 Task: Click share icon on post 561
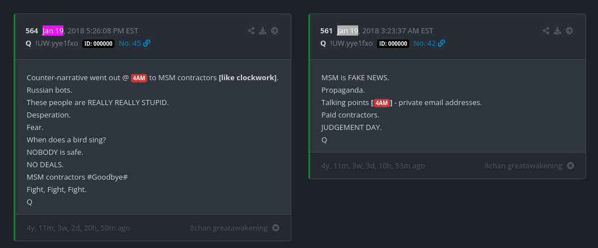coord(546,31)
